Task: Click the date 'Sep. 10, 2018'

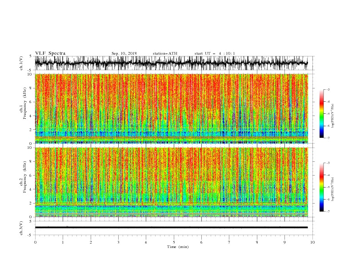Action: pyautogui.click(x=124, y=53)
